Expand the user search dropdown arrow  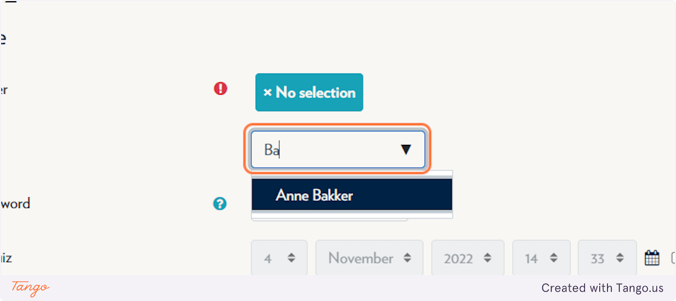(x=406, y=149)
